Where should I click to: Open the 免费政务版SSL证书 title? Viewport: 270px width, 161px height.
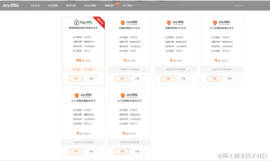175,28
